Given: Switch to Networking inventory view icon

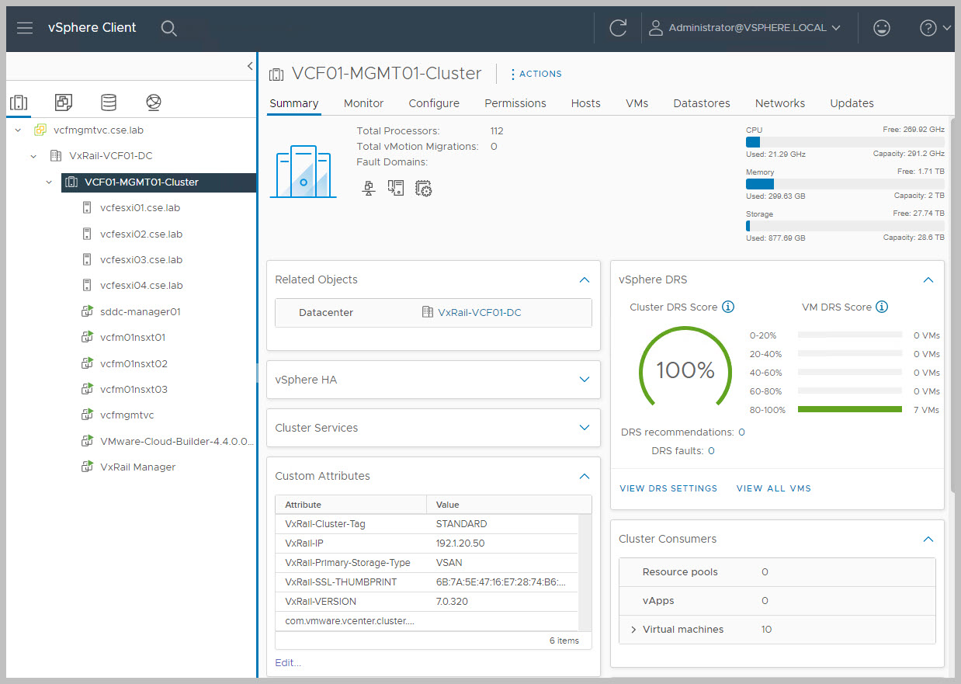Looking at the screenshot, I should tap(154, 102).
